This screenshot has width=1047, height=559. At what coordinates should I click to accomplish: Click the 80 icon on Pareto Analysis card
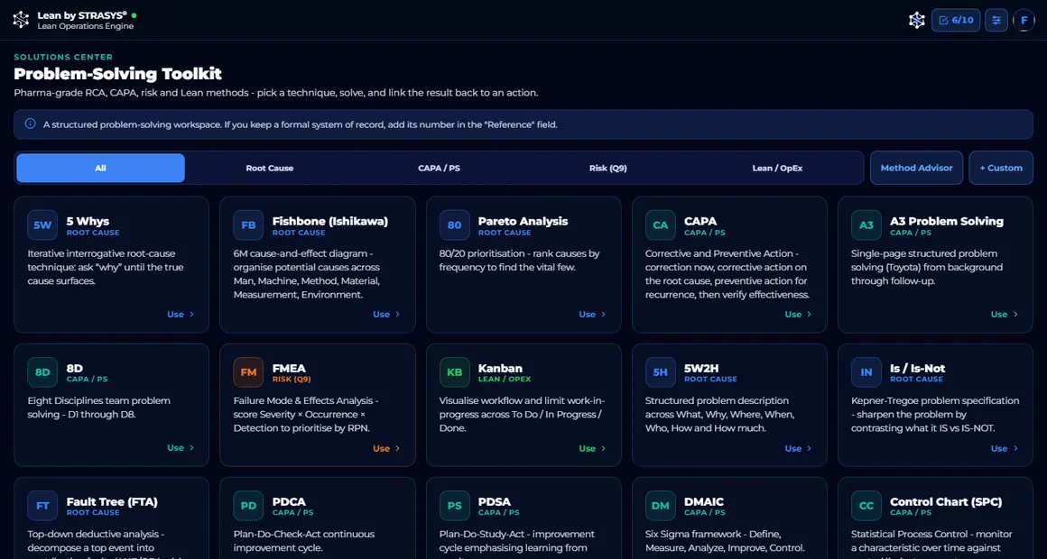(x=454, y=225)
